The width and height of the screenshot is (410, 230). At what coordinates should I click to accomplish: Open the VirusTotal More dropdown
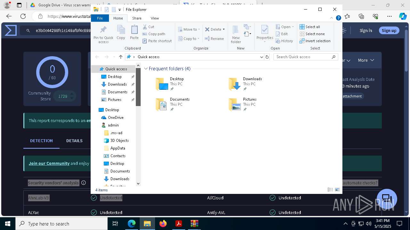point(366,60)
